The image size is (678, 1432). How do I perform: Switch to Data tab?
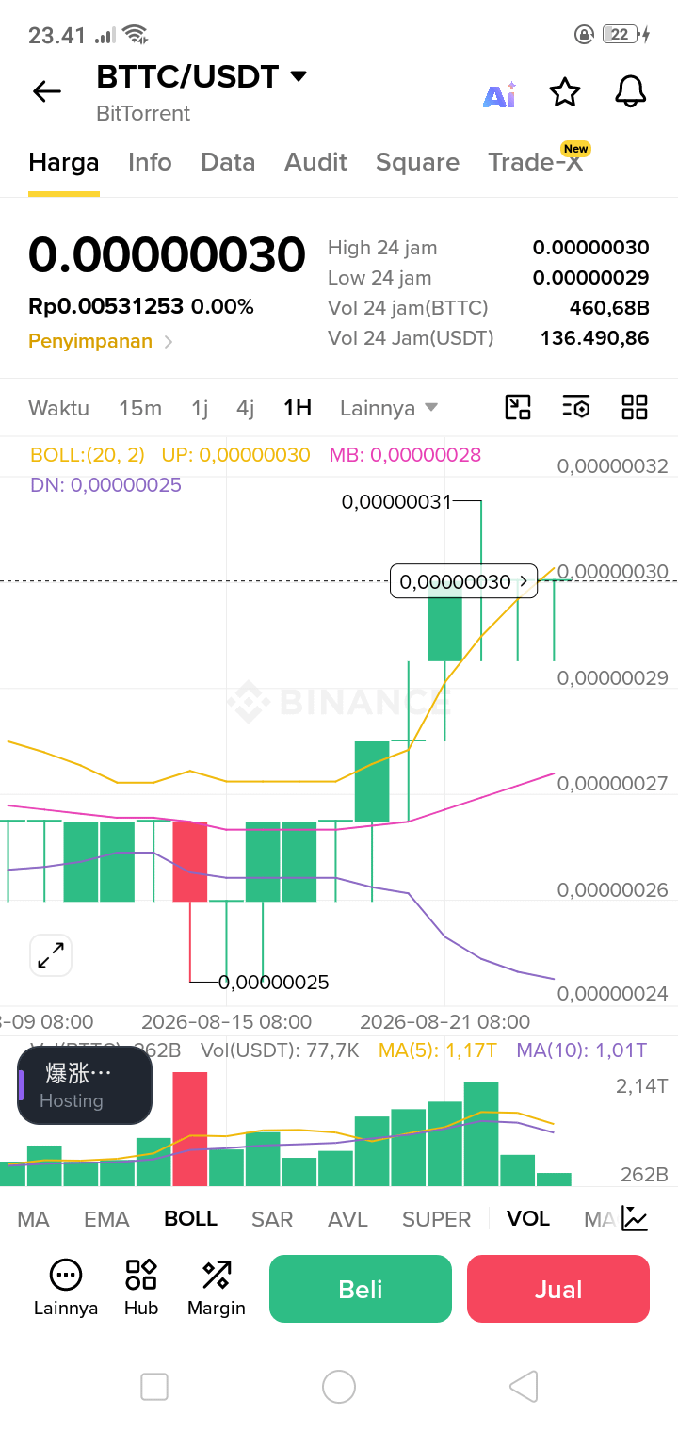point(228,162)
